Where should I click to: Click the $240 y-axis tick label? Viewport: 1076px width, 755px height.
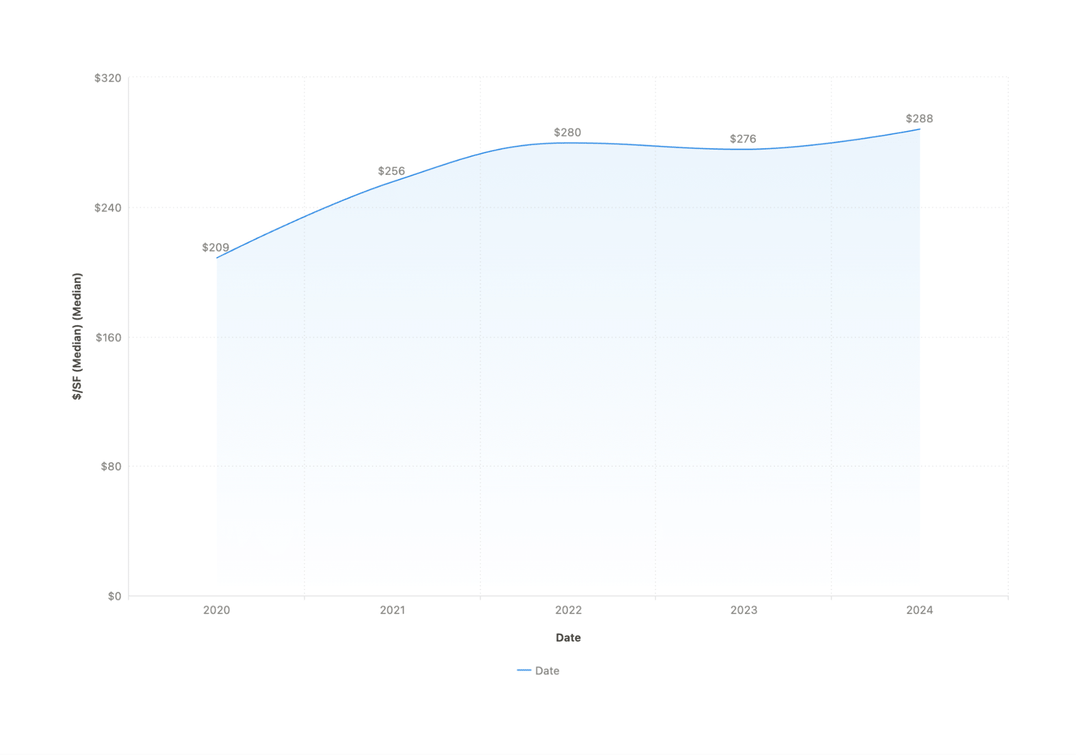pos(108,208)
